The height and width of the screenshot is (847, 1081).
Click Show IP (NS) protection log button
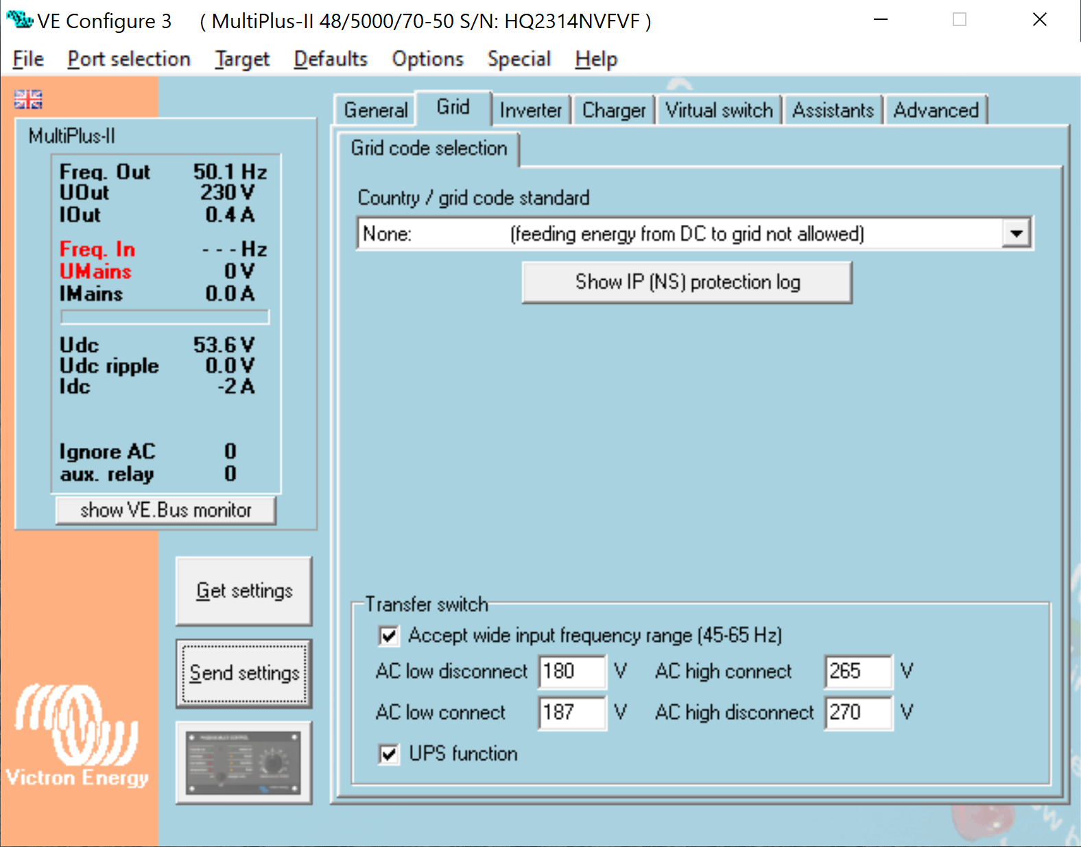click(x=687, y=283)
